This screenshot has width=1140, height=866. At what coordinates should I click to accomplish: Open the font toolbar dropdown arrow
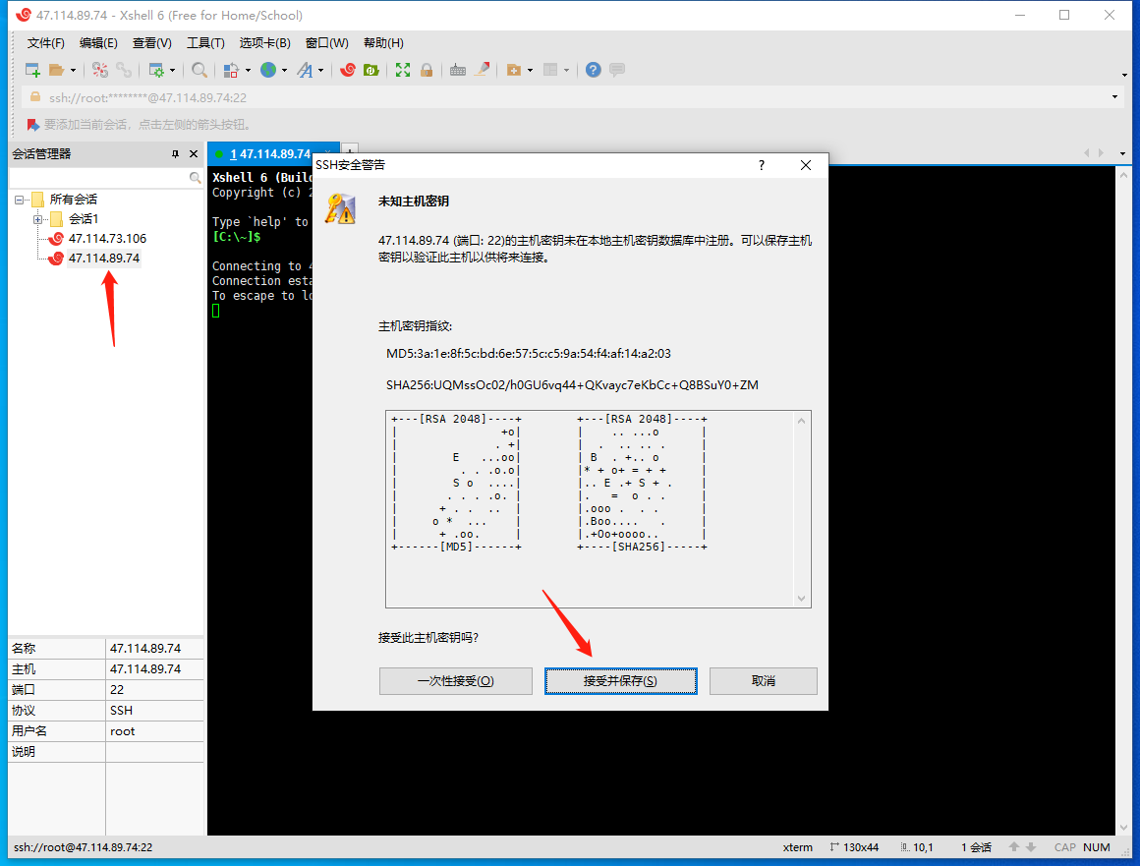pyautogui.click(x=321, y=70)
